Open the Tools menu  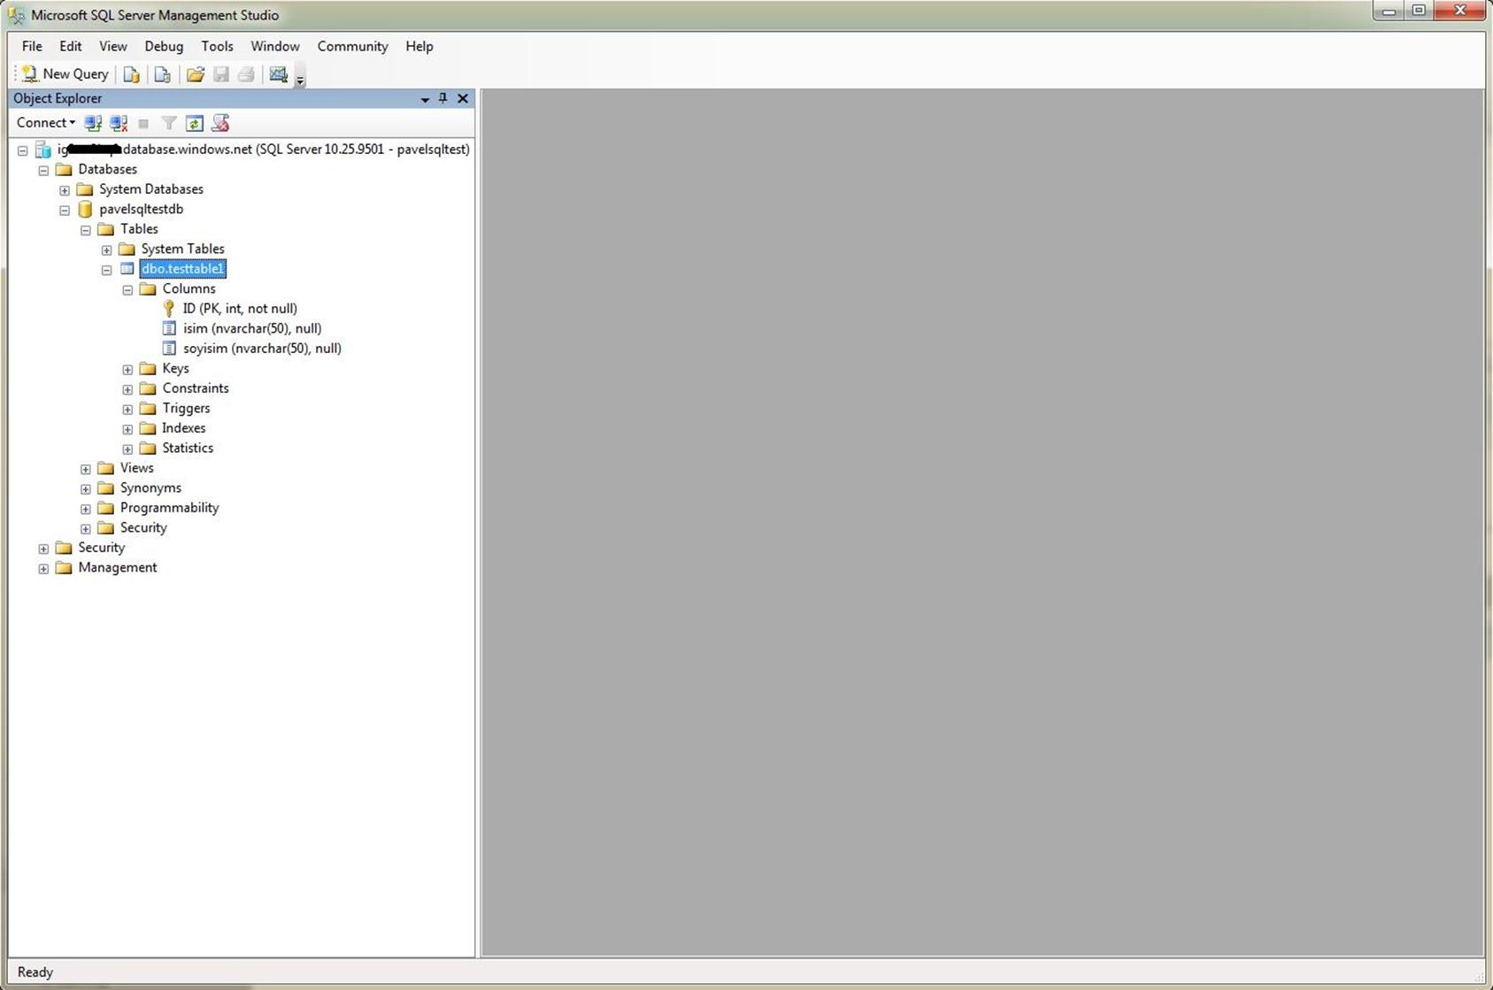[217, 46]
